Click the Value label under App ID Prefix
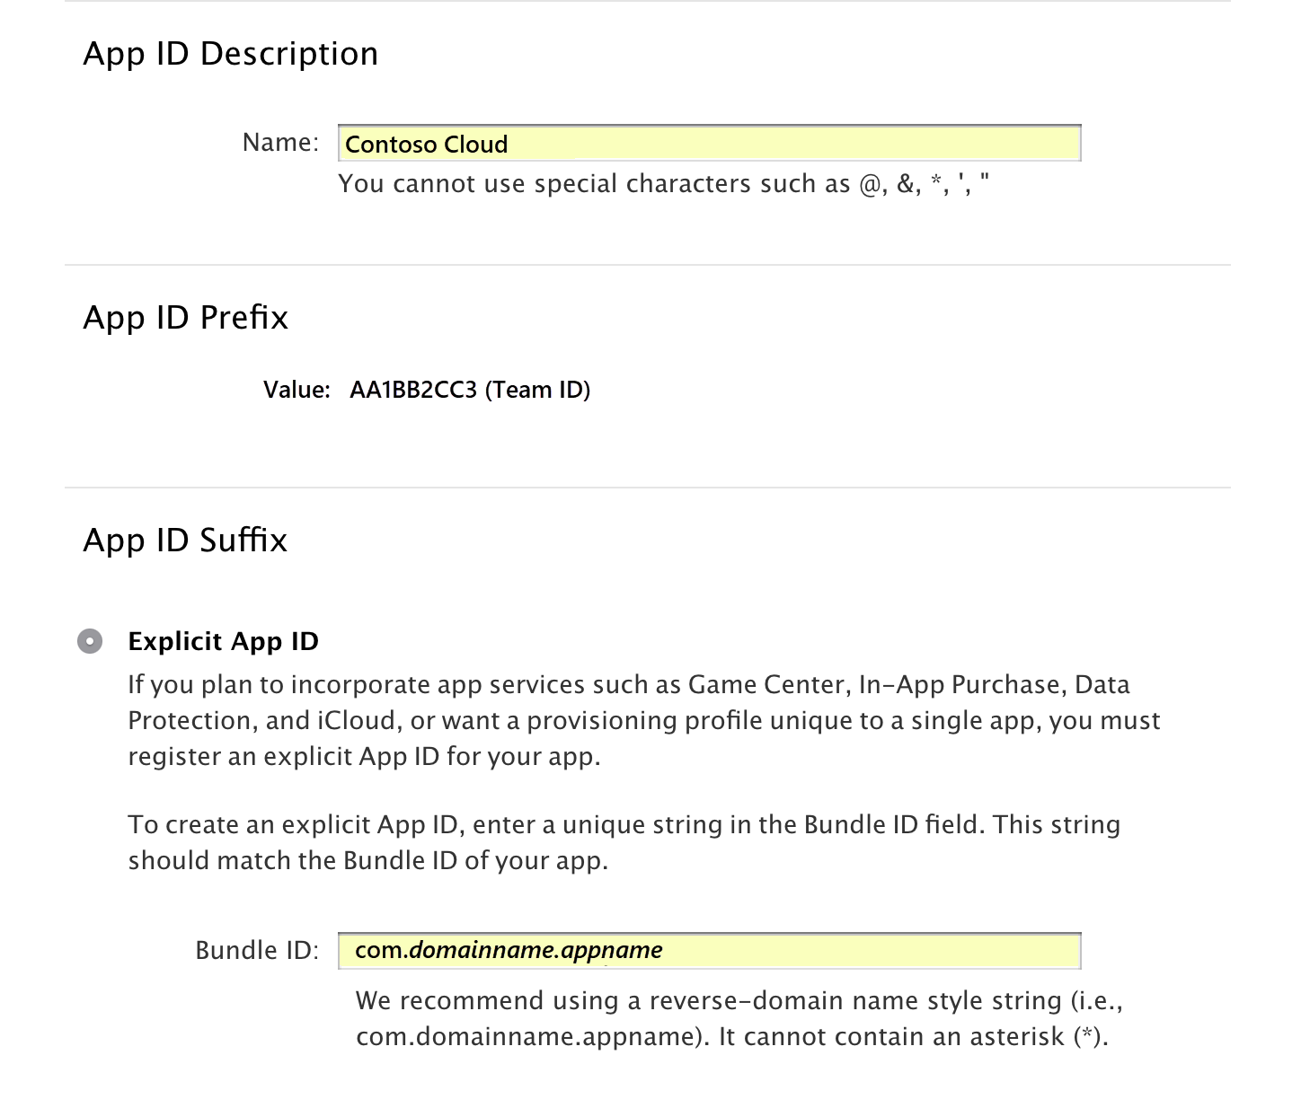Screen dimensions: 1310x1108 (295, 390)
